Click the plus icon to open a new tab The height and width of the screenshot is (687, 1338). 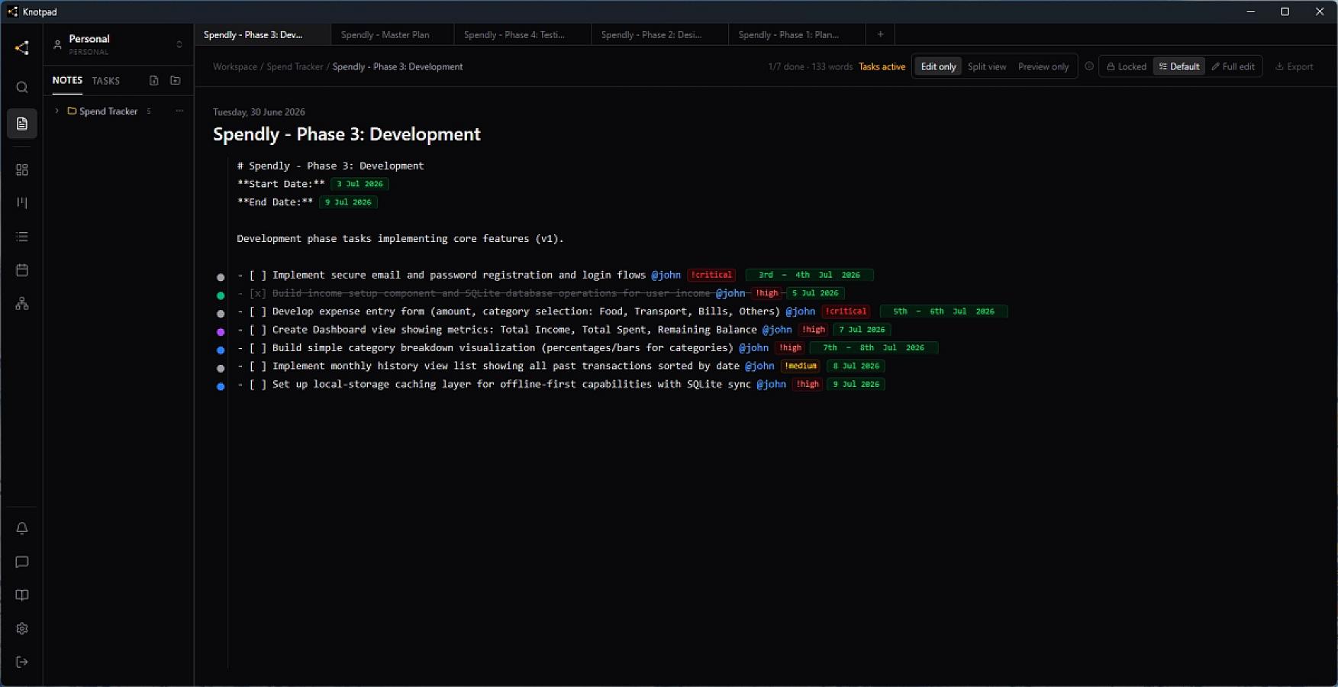pos(880,34)
